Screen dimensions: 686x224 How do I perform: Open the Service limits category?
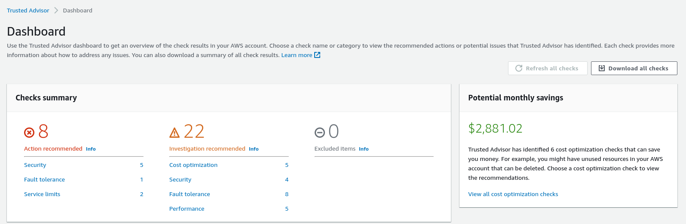click(x=42, y=194)
